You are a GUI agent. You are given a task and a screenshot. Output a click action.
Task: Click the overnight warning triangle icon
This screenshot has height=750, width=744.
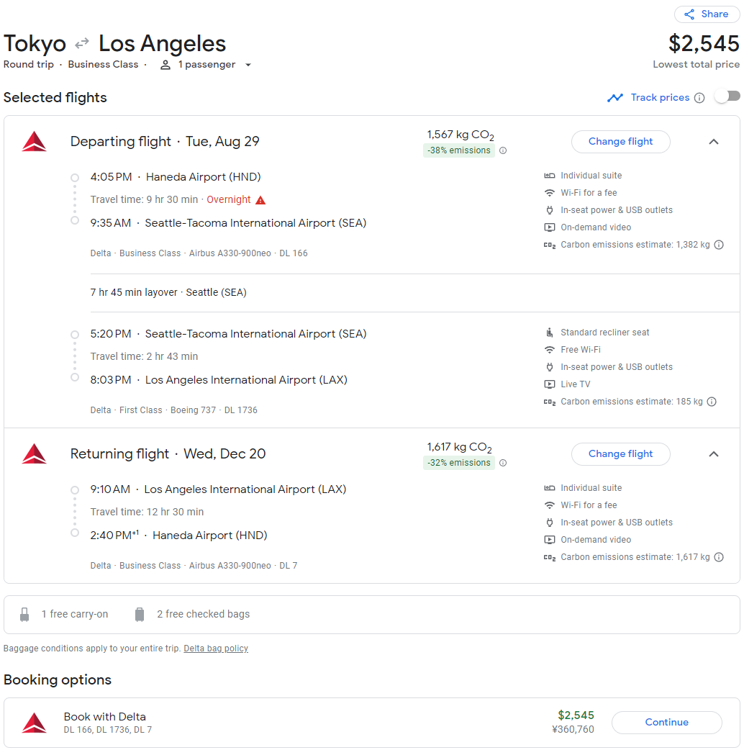260,200
